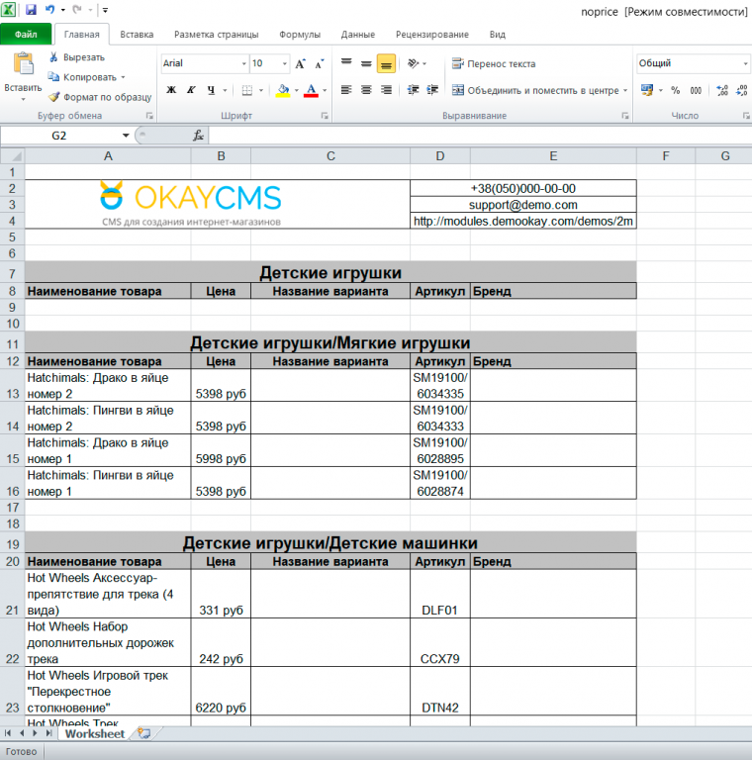Click the insert function fx icon
The image size is (752, 760).
pyautogui.click(x=199, y=136)
